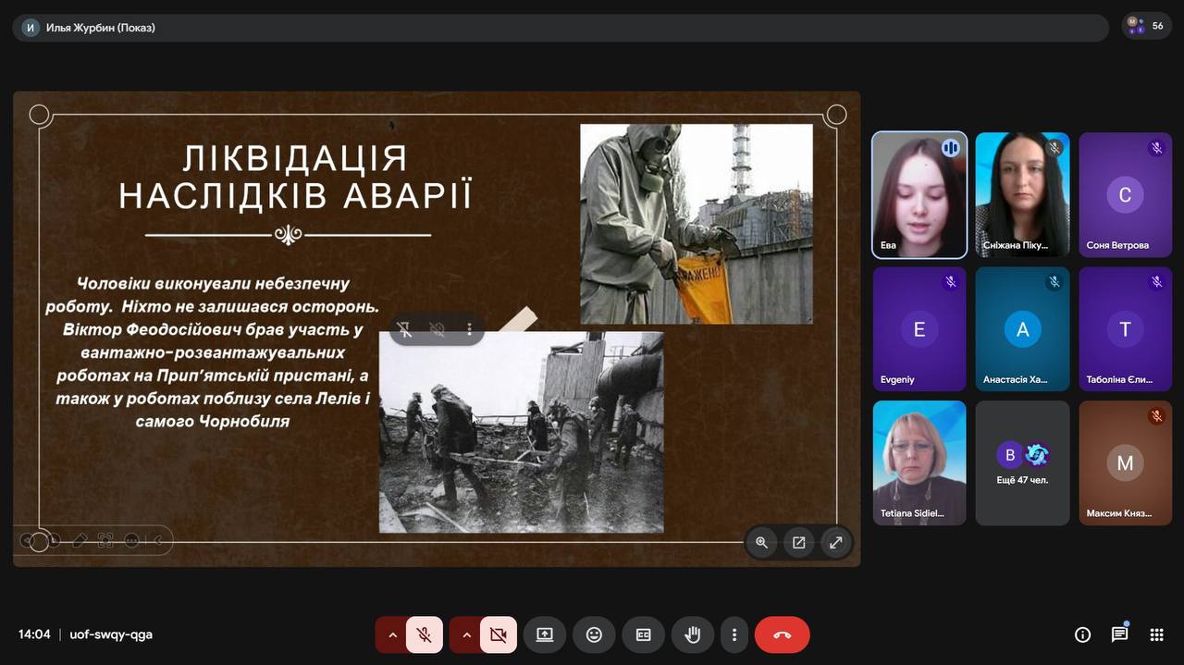The image size is (1184, 665).
Task: Open the chat panel
Action: point(1119,634)
